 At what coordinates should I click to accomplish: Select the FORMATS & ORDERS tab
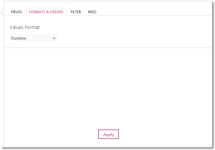click(46, 12)
